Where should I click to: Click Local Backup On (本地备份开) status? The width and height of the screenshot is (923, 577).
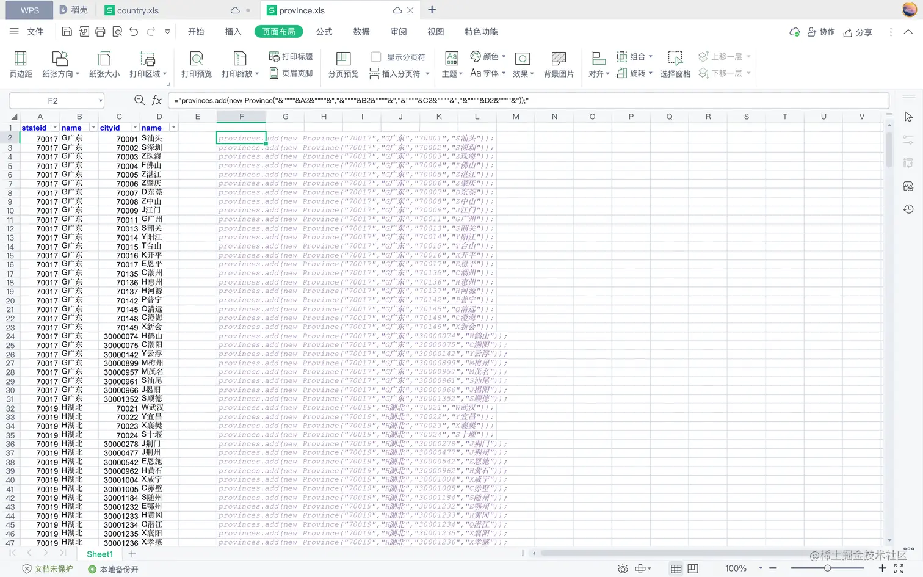pos(114,569)
